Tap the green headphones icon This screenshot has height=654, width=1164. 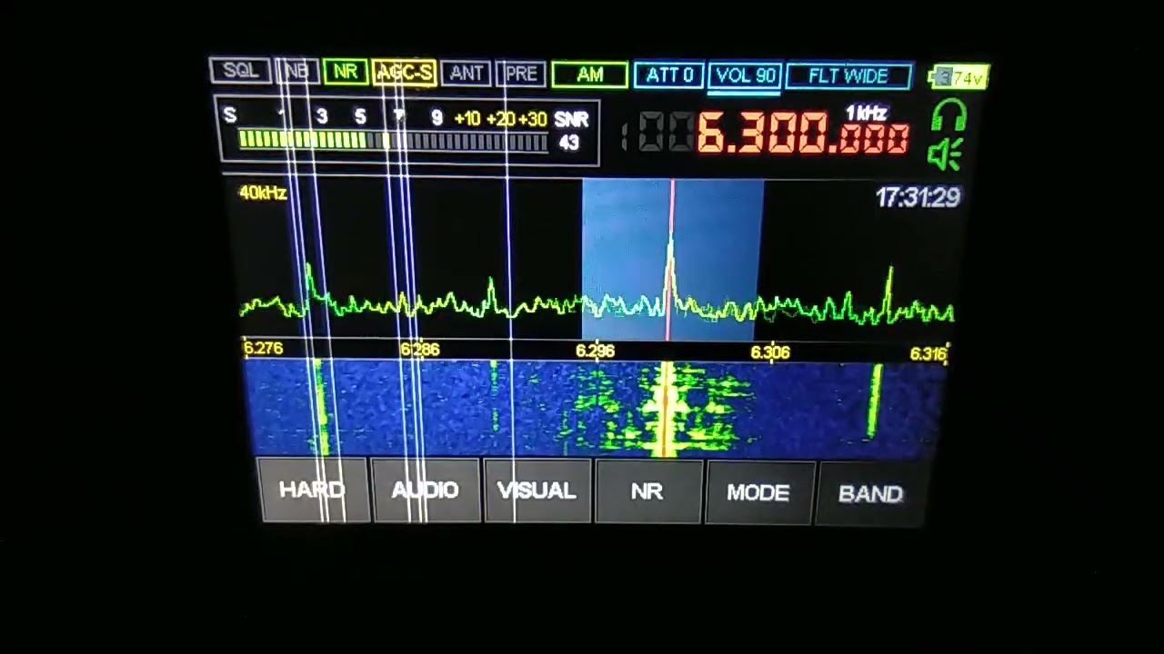(x=948, y=115)
